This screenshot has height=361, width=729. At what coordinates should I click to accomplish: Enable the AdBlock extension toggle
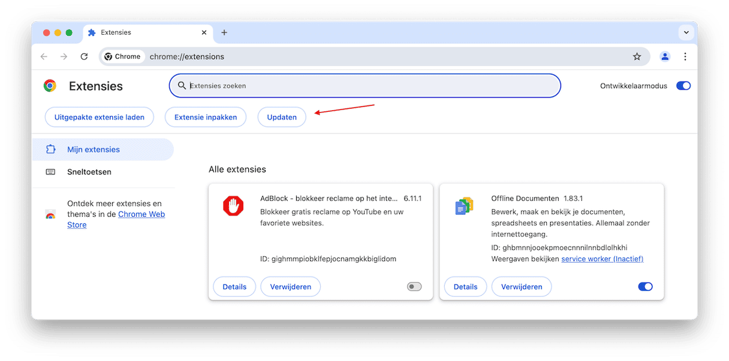coord(414,287)
